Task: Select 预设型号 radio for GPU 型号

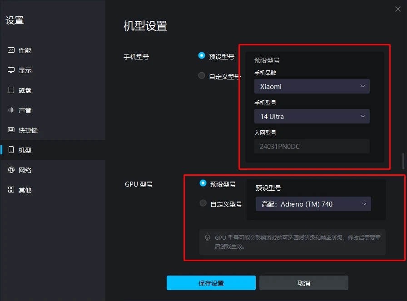Action: pos(203,183)
